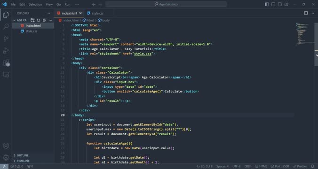Click New Folder icon in explorer header
The image size is (318, 169).
pyautogui.click(x=32, y=20)
